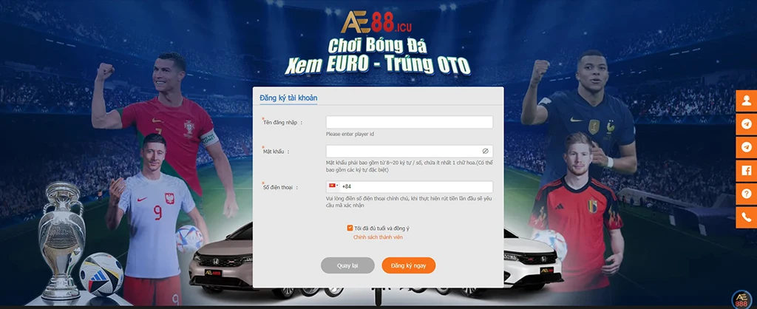
Task: Click the "Quay lại" button
Action: pos(347,265)
